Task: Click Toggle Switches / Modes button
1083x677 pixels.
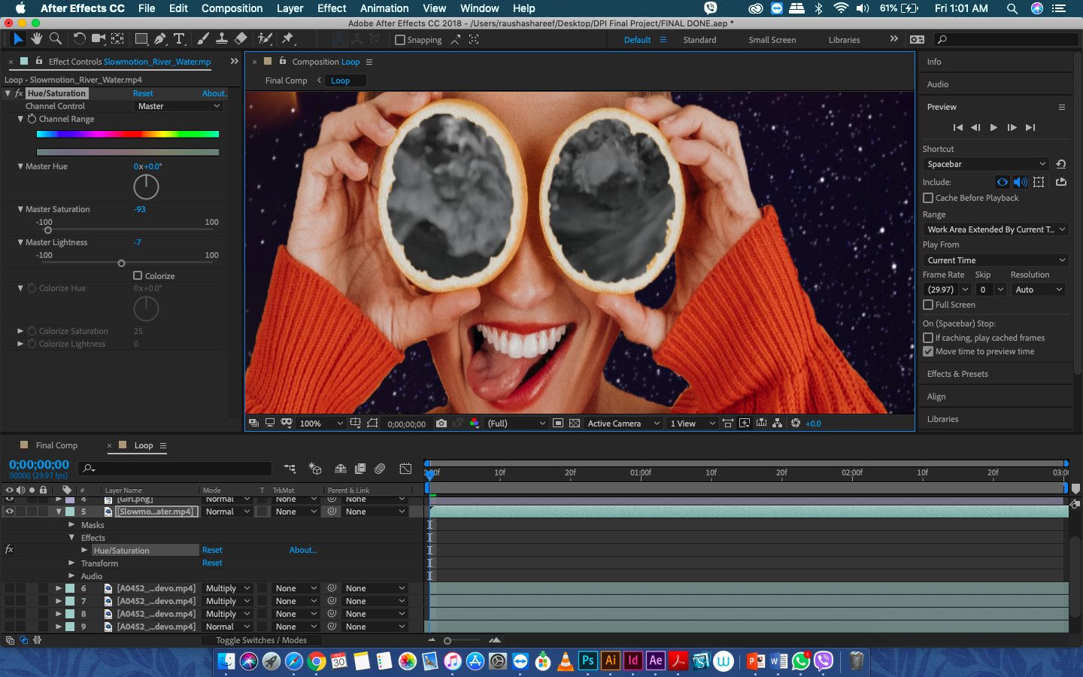Action: pyautogui.click(x=261, y=640)
